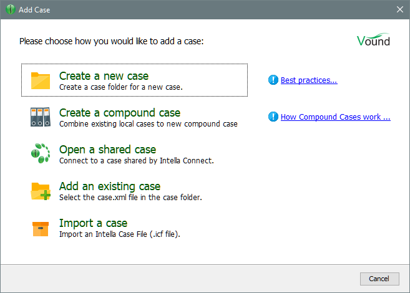410x293 pixels.
Task: Click the "Import an Intella Case File" description
Action: coord(120,234)
